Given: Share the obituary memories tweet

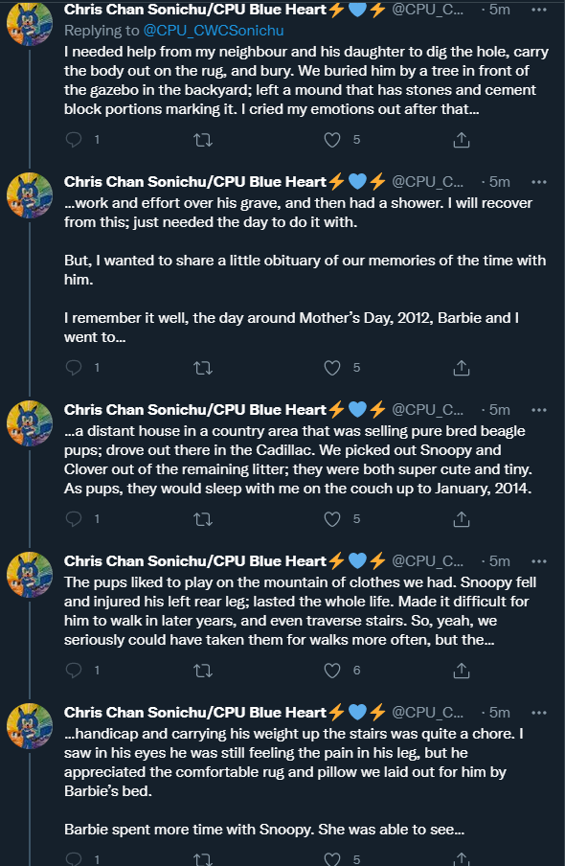Looking at the screenshot, I should (462, 368).
